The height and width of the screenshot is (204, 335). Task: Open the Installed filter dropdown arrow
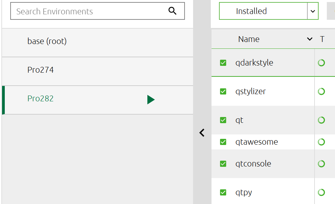[x=313, y=11]
